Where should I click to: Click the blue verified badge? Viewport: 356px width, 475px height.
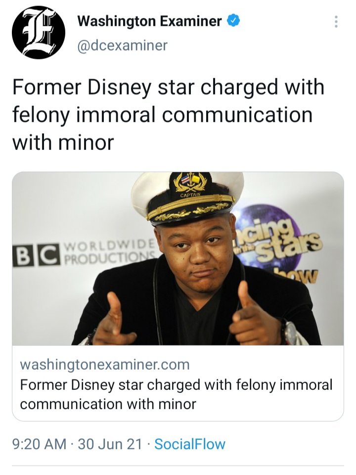[233, 21]
